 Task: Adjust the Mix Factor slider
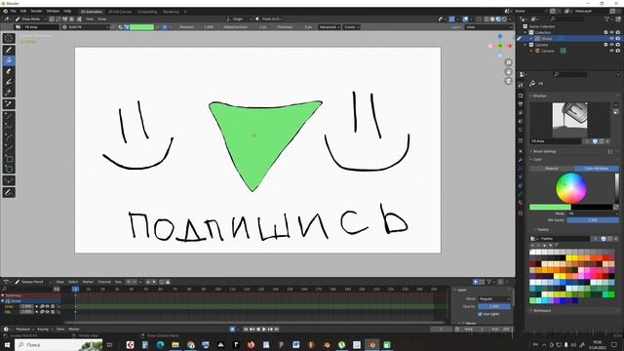point(593,220)
